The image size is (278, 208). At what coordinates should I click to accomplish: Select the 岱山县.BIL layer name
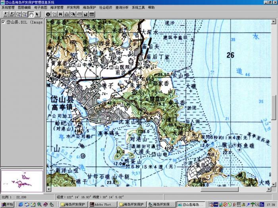click(24, 22)
